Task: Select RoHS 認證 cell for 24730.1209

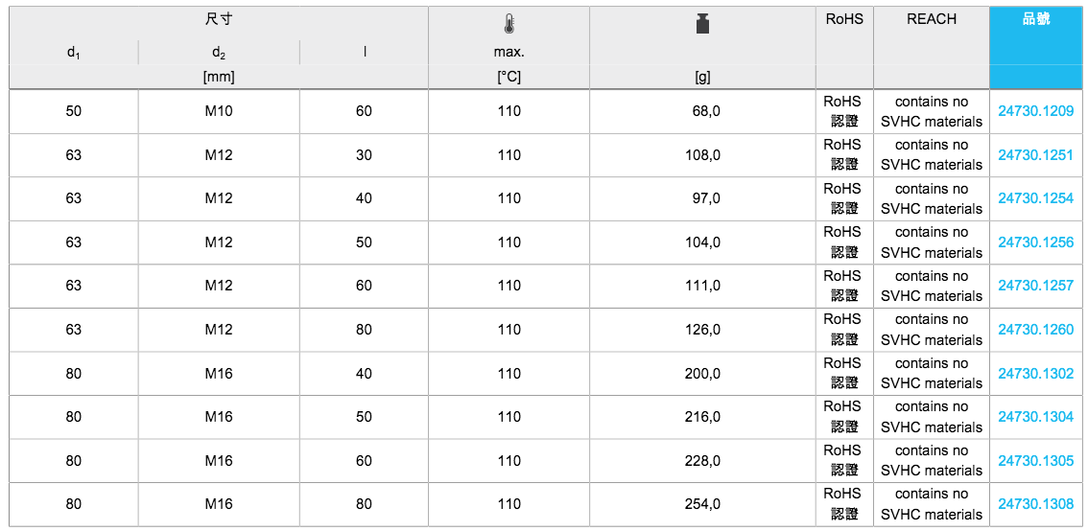Action: 844,111
